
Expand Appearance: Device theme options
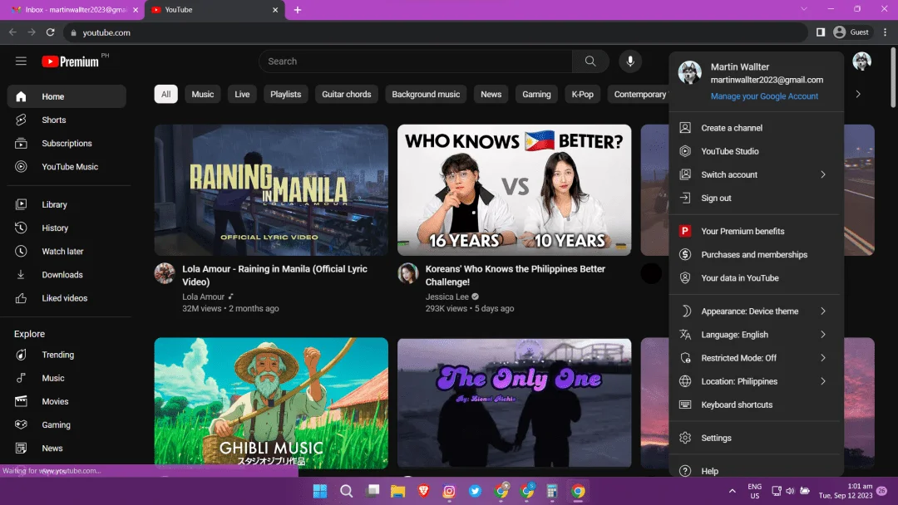coord(756,311)
